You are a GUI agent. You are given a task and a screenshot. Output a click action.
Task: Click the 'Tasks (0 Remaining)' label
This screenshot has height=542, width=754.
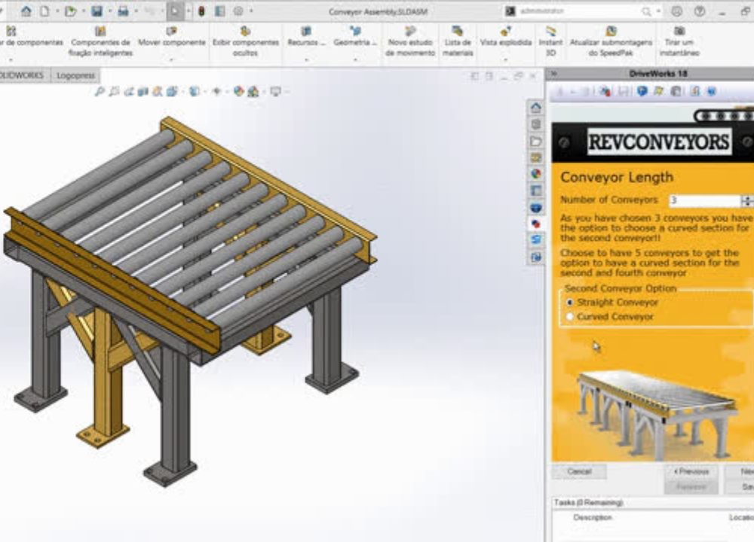589,503
